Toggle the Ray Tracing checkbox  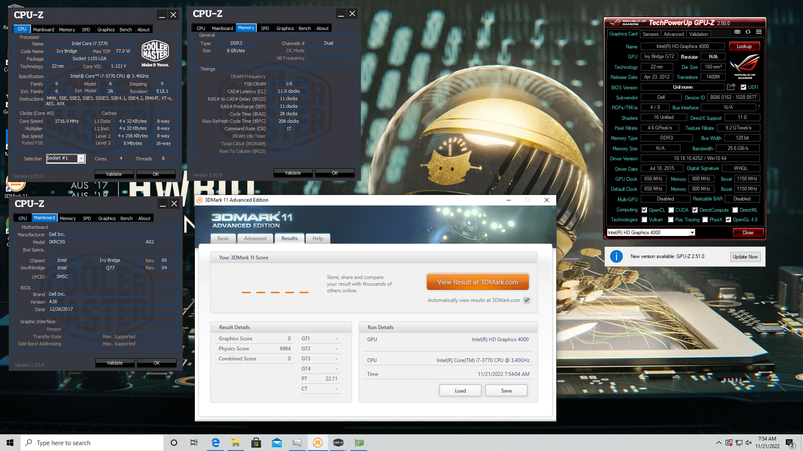[x=671, y=220]
